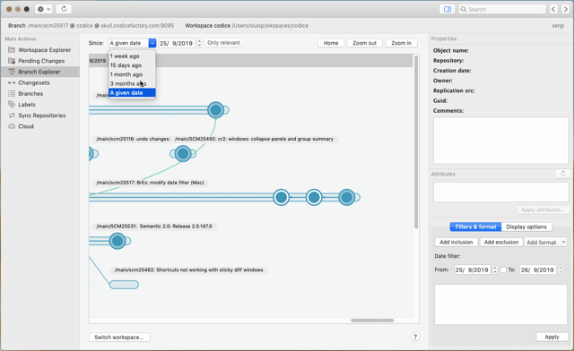Click Add exclusion button
The height and width of the screenshot is (351, 574).
501,242
